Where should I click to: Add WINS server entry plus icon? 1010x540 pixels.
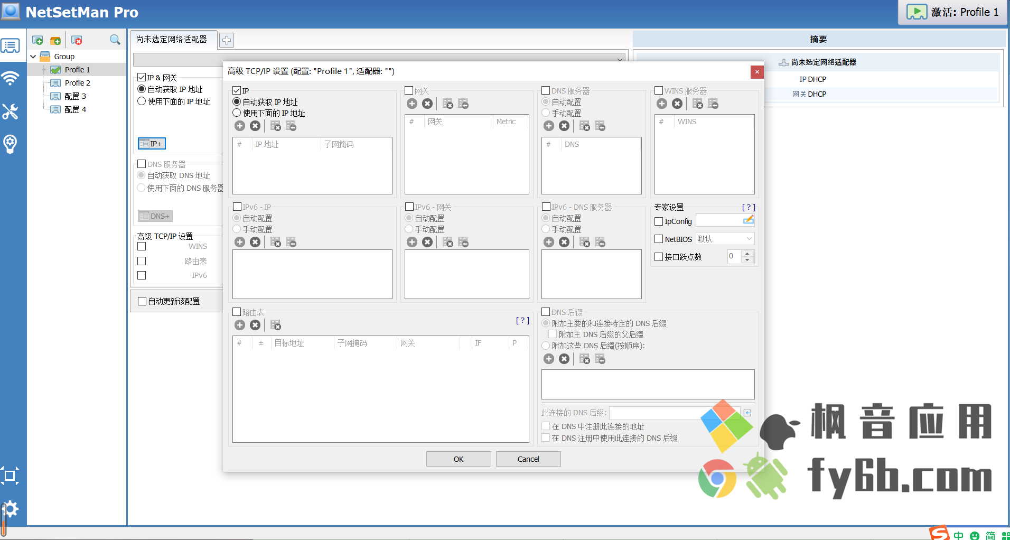pos(662,104)
